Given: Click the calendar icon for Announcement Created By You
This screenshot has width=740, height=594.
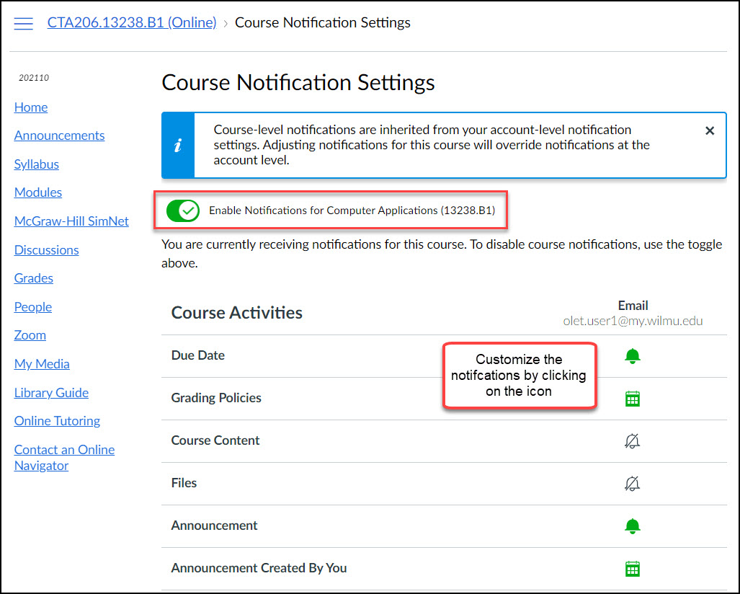Looking at the screenshot, I should click(x=632, y=568).
